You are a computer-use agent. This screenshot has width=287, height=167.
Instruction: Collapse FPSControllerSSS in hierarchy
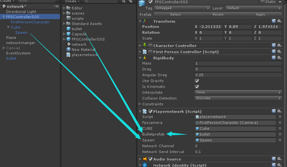pyautogui.click(x=4, y=17)
